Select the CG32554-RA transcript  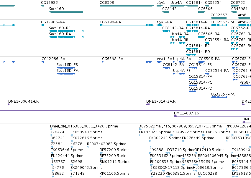click(207, 43)
